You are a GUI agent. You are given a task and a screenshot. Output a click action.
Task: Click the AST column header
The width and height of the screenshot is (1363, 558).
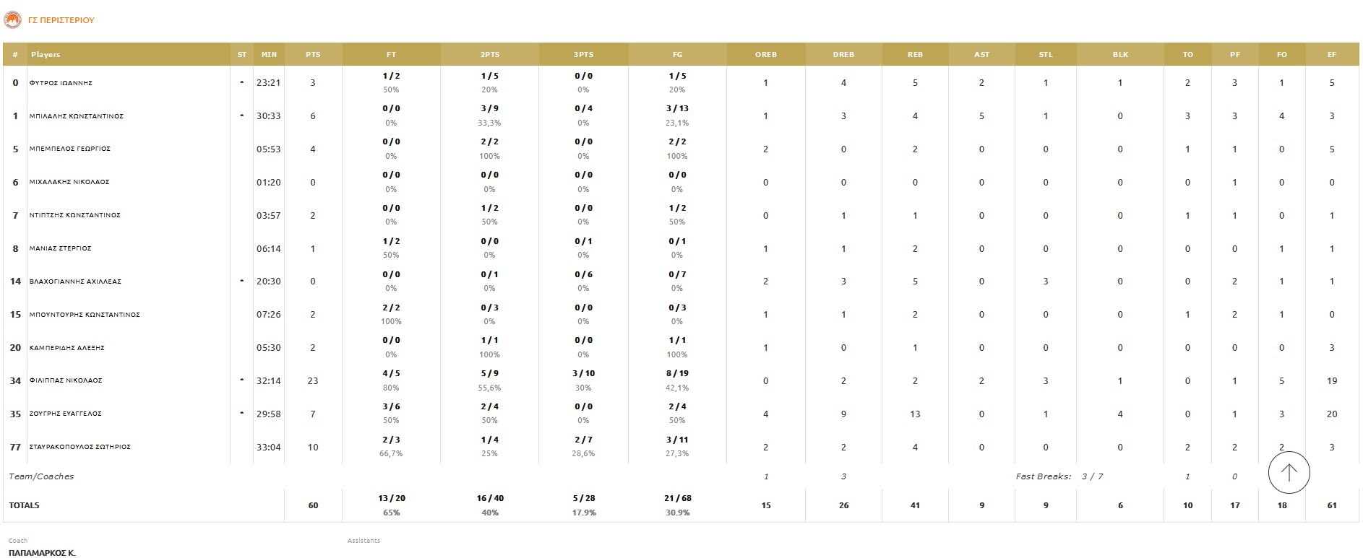point(981,55)
